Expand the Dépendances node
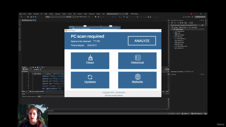Image resolution: width=226 pixels, height=127 pixels. click(x=173, y=31)
